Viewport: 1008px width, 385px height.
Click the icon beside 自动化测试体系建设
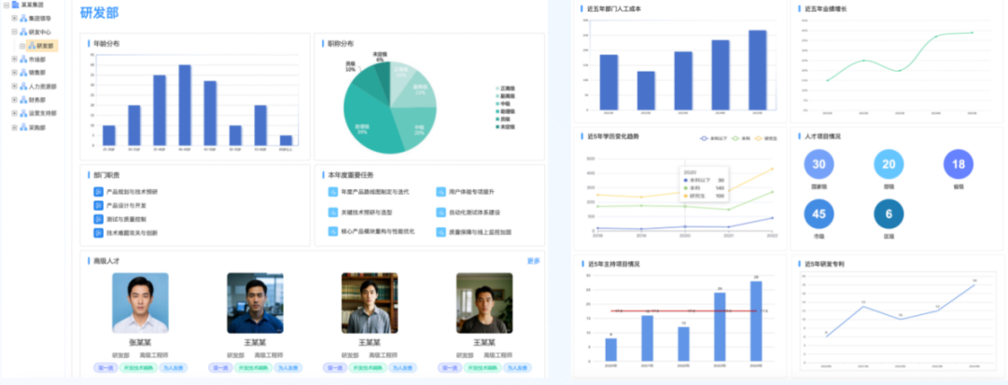click(x=441, y=212)
